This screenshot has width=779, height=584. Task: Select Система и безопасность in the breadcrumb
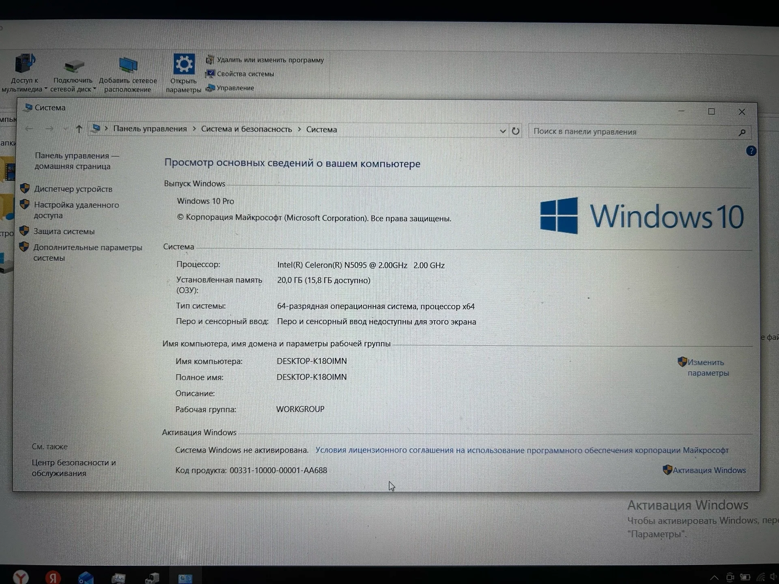click(247, 129)
